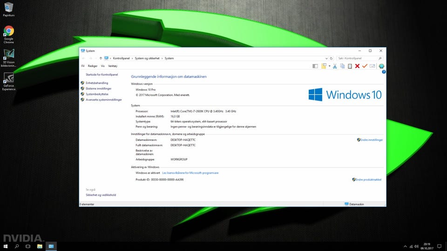Click Kontrollpanel in the breadcrumb

coord(121,59)
